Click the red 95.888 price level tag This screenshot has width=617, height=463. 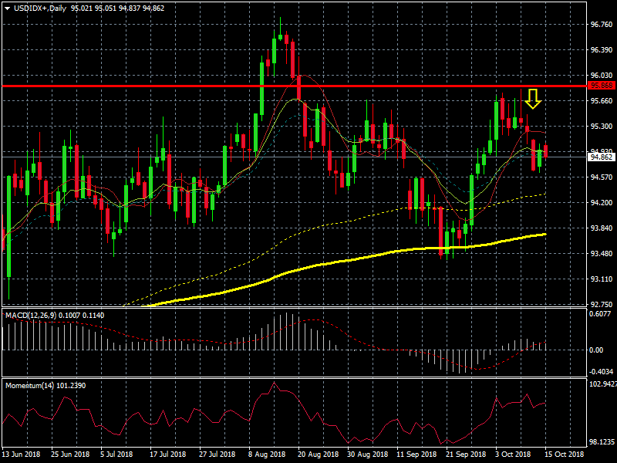coord(601,86)
